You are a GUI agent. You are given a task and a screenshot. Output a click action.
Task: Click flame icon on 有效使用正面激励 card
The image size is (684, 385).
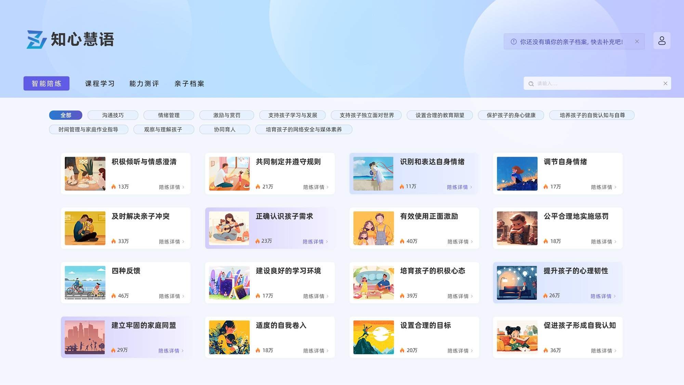402,241
